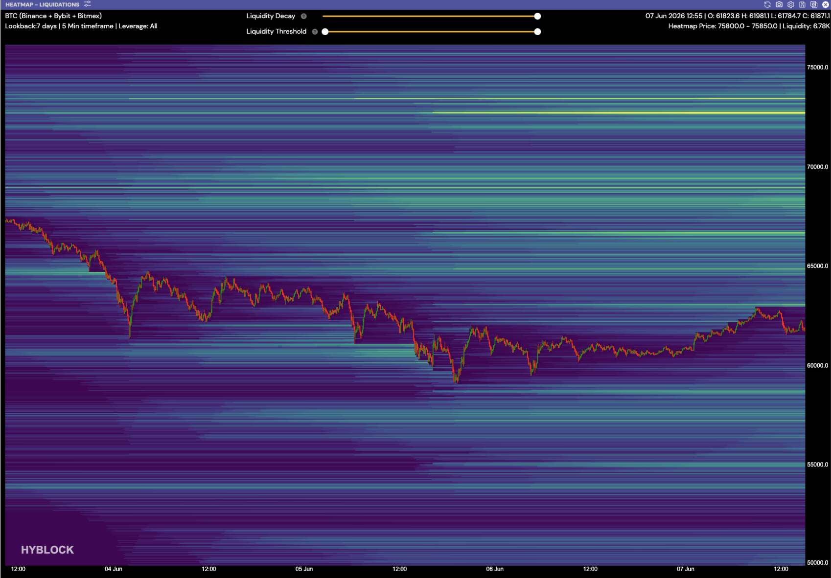This screenshot has width=831, height=578.
Task: Click the overlapping squares icon in the header
Action: coord(814,4)
